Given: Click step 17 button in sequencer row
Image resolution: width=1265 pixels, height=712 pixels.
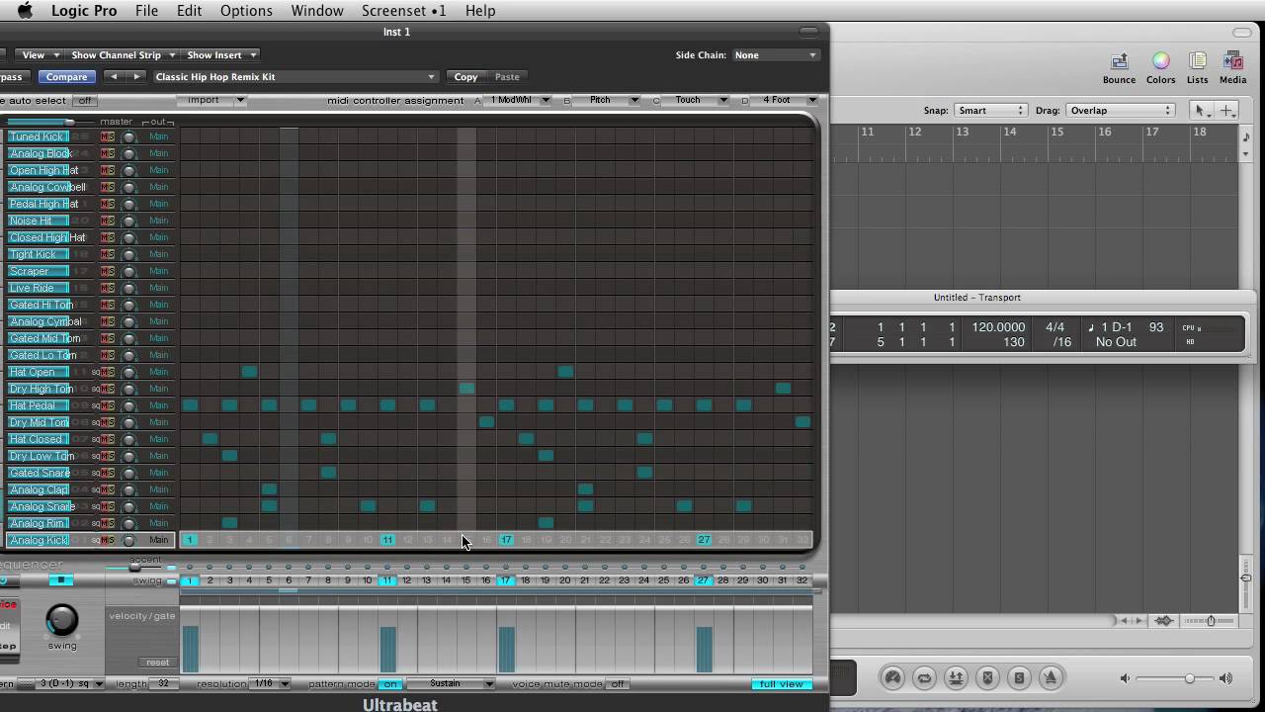Looking at the screenshot, I should point(506,580).
